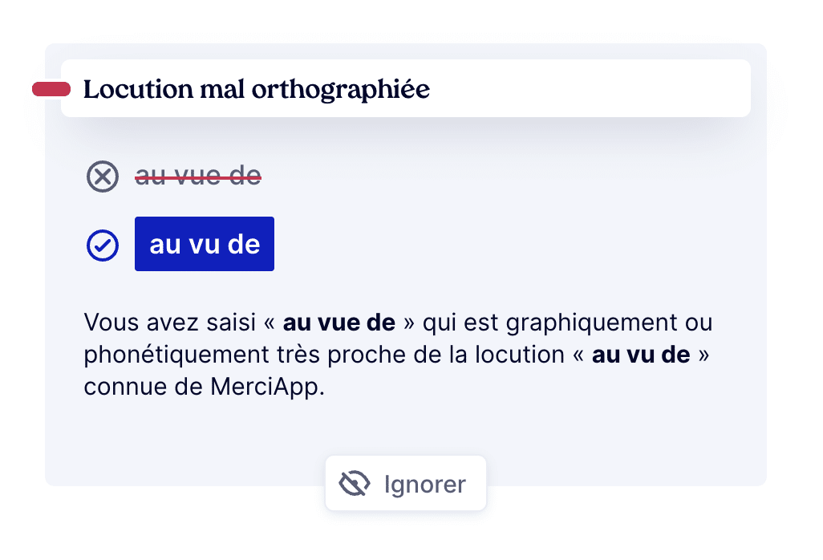Select the X icon marking the incorrect locution
This screenshot has width=823, height=560.
click(102, 177)
